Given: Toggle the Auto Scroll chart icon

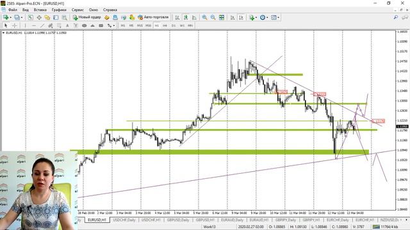Looking at the screenshot, I should [x=233, y=17].
